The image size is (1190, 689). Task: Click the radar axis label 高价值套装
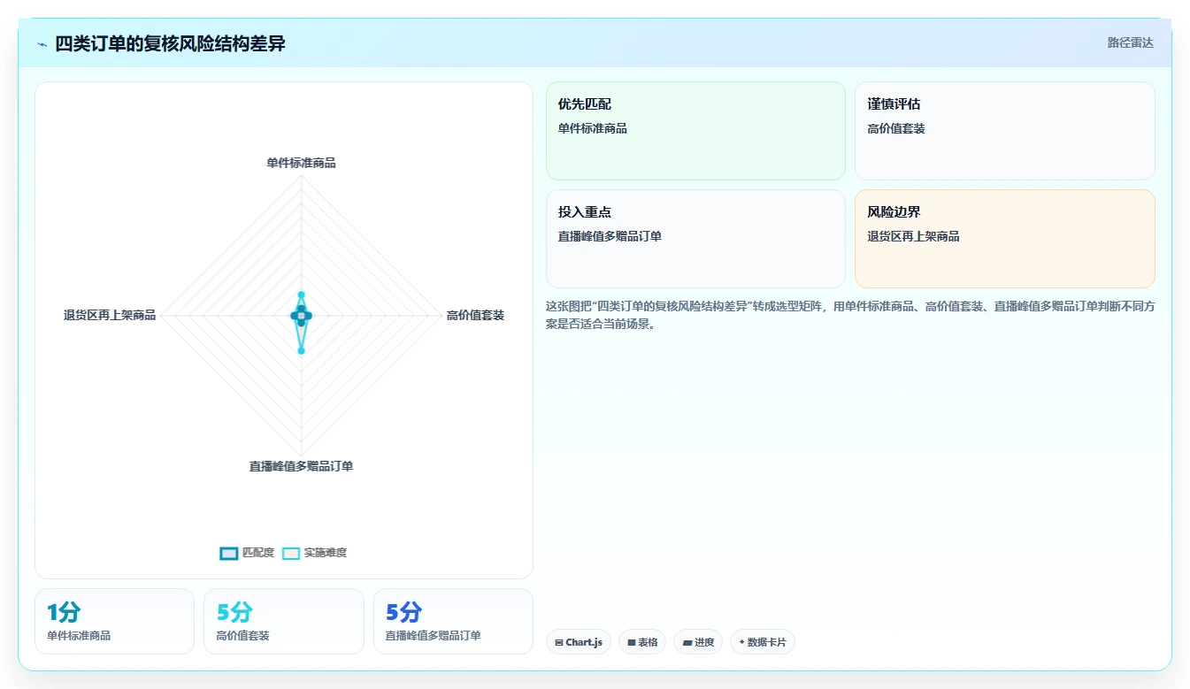[475, 315]
